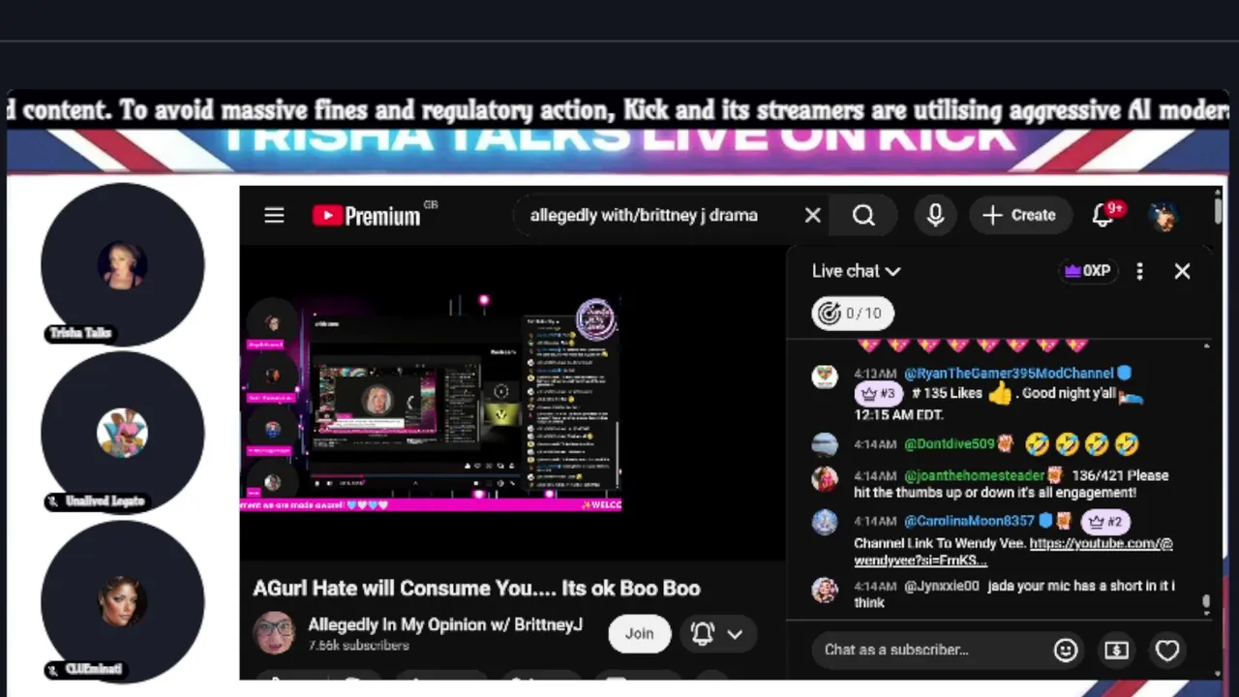Click the 7.56k subscribers text
Screen dimensions: 1239x697
(x=358, y=646)
